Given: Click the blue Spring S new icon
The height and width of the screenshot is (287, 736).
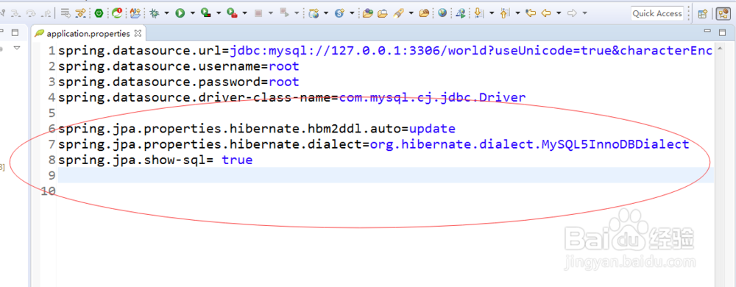Looking at the screenshot, I should [x=340, y=13].
